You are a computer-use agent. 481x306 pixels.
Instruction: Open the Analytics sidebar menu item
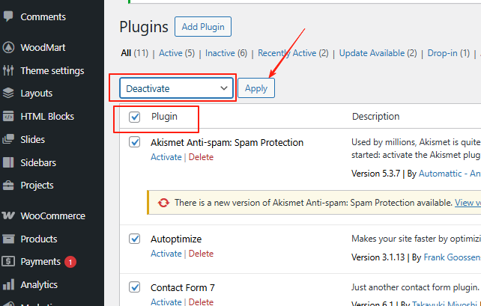[x=39, y=284]
